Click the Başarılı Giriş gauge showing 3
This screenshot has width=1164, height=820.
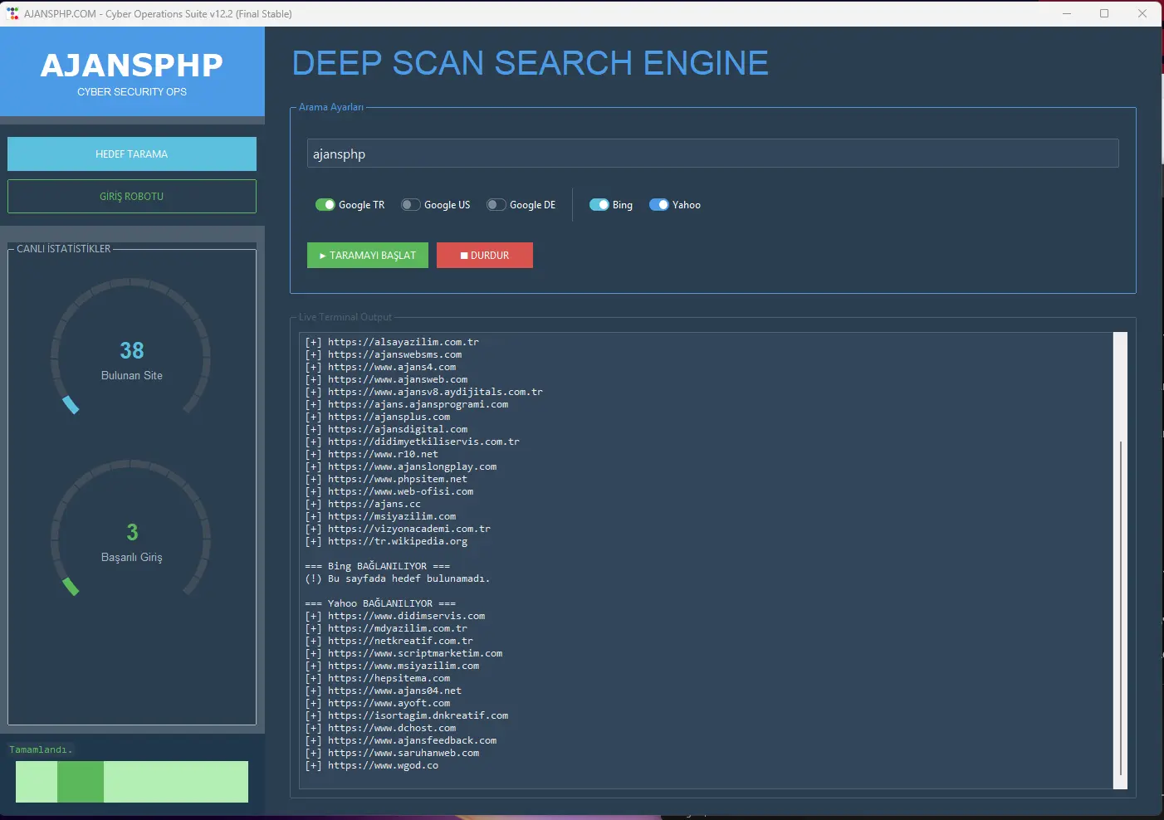tap(131, 532)
